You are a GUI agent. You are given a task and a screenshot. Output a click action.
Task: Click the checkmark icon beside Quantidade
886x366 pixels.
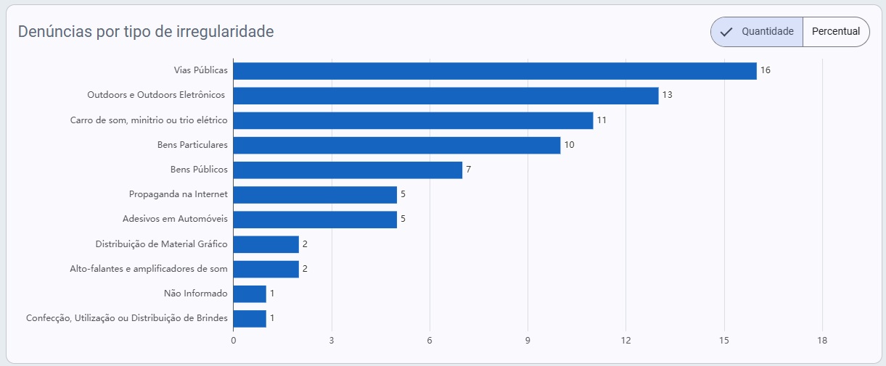[726, 32]
